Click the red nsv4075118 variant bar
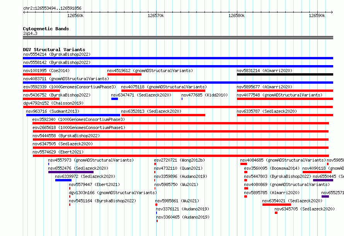 tap(163, 91)
